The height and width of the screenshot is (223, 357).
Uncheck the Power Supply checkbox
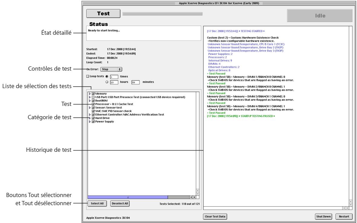93,122
